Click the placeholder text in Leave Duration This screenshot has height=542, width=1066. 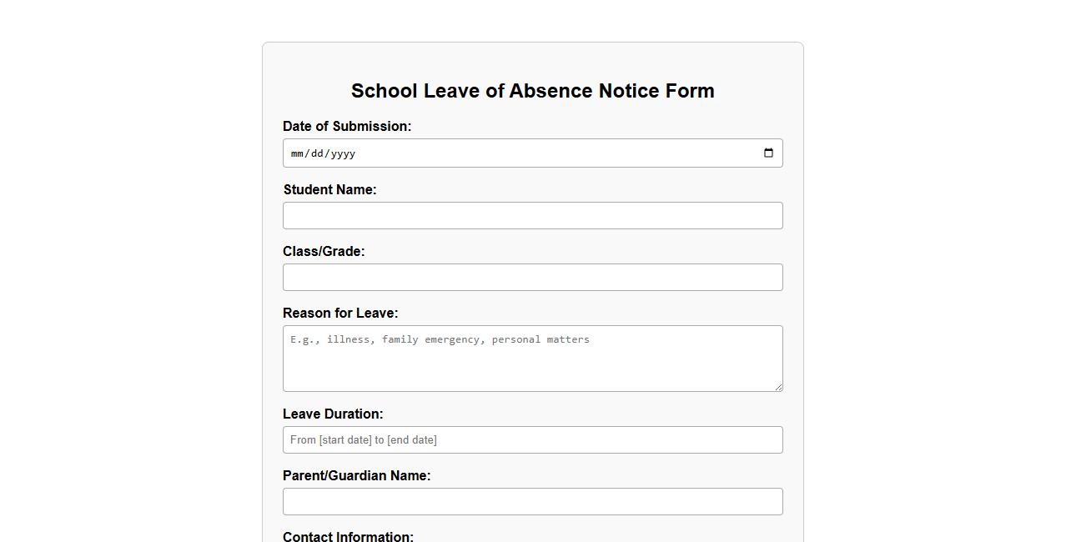363,439
